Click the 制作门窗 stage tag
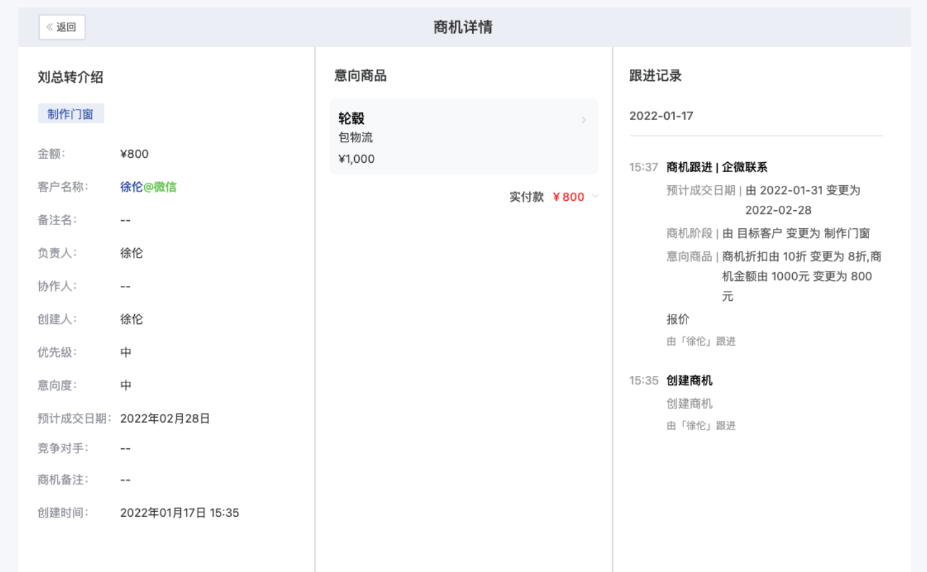This screenshot has height=572, width=927. click(x=71, y=114)
